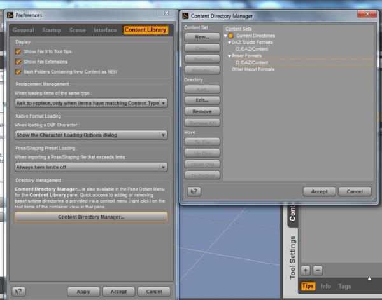Select Other Import Formats tree item
The image size is (382, 300).
253,69
